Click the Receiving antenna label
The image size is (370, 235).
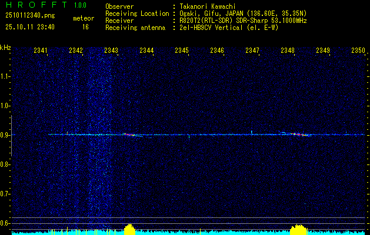(x=135, y=28)
